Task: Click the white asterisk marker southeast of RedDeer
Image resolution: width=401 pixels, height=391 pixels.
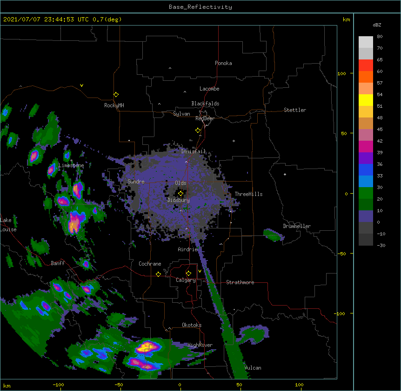Action: click(234, 141)
